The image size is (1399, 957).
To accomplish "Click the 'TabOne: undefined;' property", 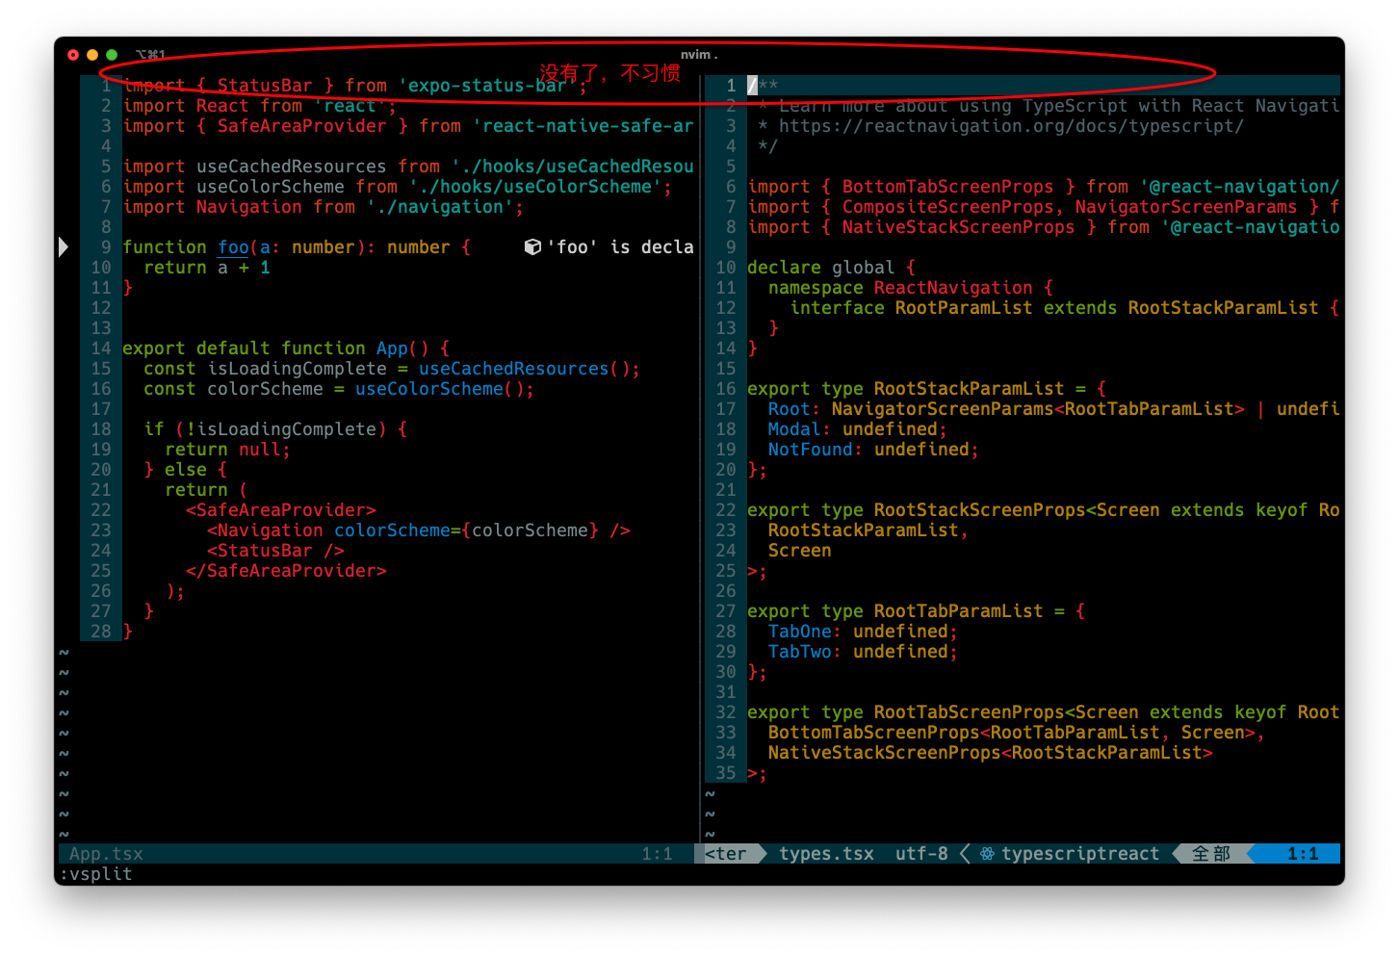I will point(864,632).
